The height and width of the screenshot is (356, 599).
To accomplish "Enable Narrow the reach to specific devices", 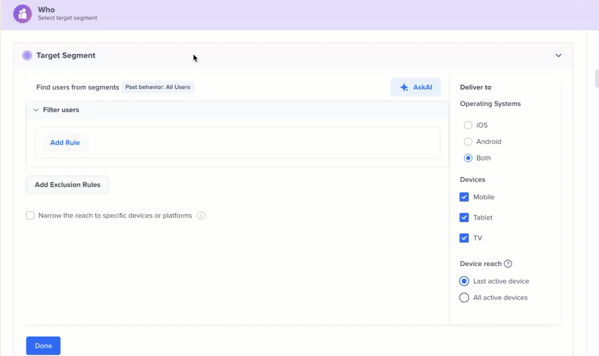I will coord(30,215).
